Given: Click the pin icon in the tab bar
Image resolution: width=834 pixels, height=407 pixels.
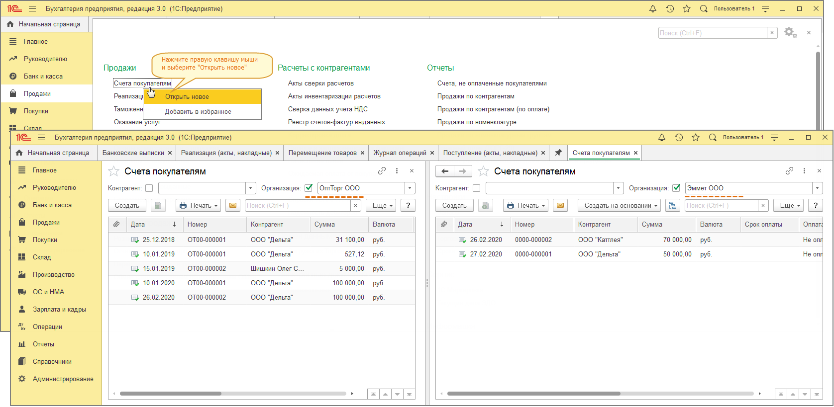Looking at the screenshot, I should click(x=558, y=153).
